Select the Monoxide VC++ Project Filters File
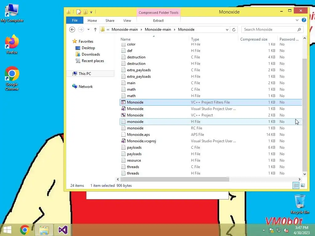The width and height of the screenshot is (315, 236). click(x=211, y=102)
